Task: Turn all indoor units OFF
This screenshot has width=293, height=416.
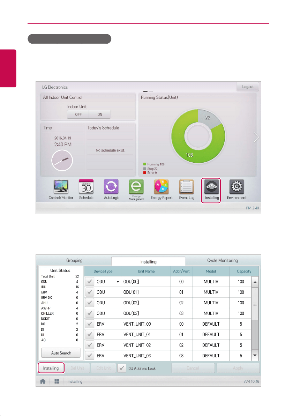Action: (78, 114)
